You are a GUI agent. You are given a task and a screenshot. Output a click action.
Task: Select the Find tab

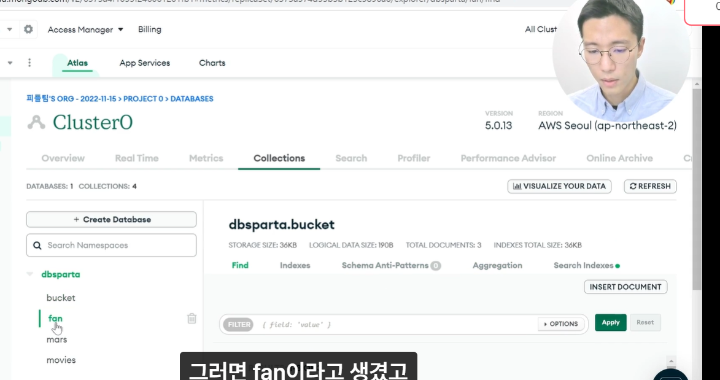[240, 265]
